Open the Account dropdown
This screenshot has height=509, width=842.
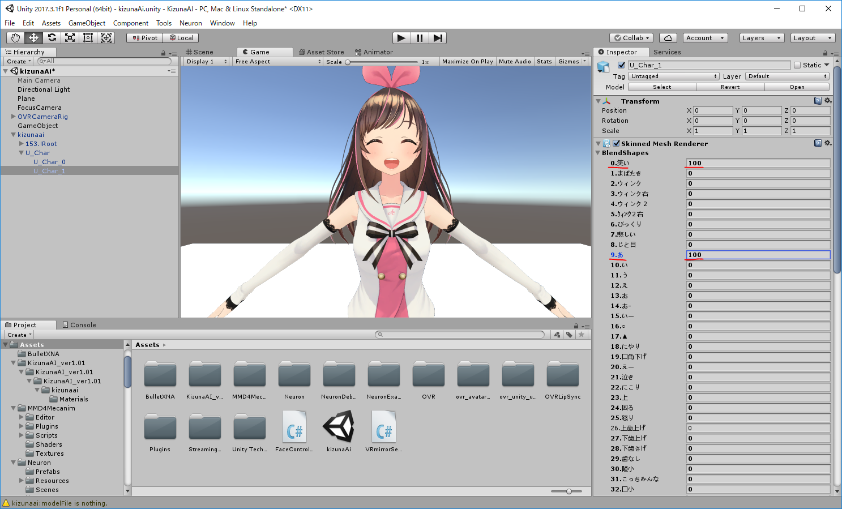pos(705,38)
